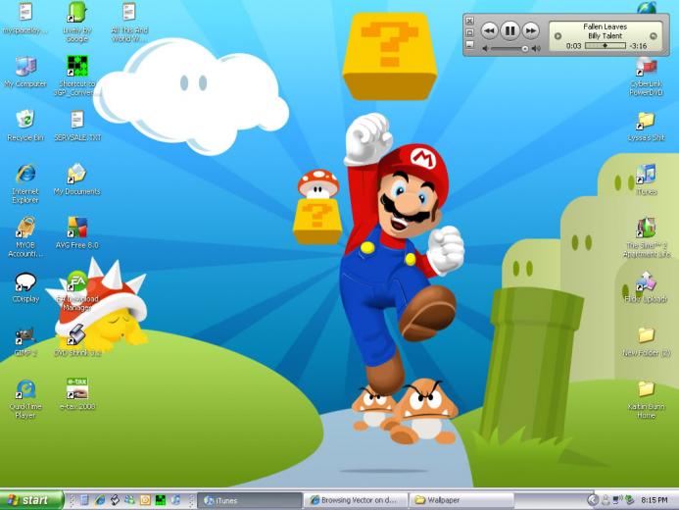Select the AVG Free 8.0 icon
This screenshot has width=679, height=510.
77,228
